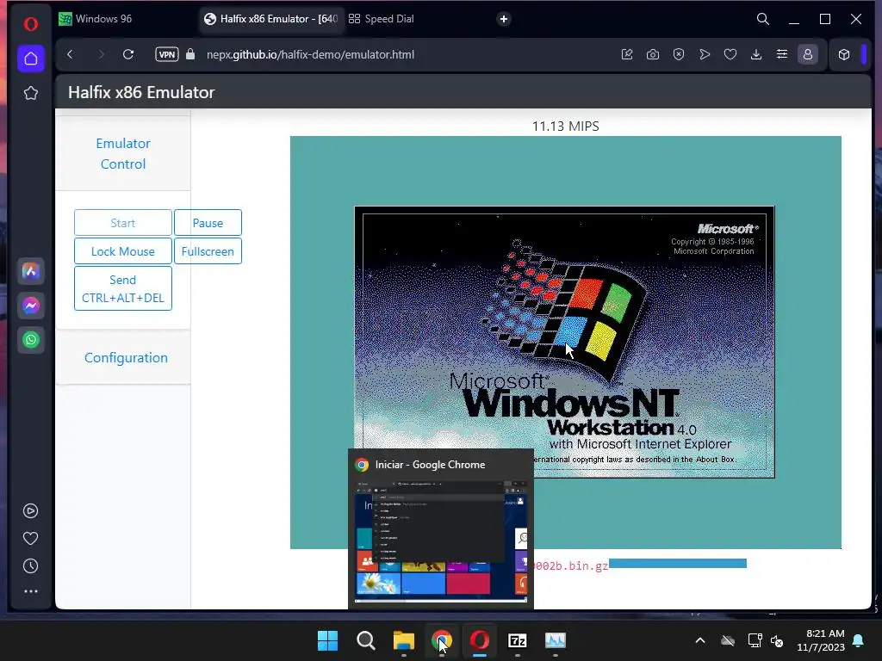Go back with the back arrow
This screenshot has height=661, width=882.
click(x=70, y=54)
